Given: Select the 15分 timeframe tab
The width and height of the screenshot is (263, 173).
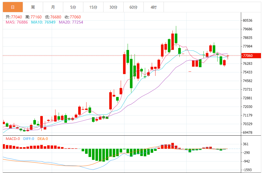Looking at the screenshot, I should coord(93,7).
